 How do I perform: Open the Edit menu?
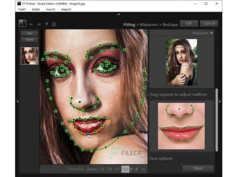point(36,9)
